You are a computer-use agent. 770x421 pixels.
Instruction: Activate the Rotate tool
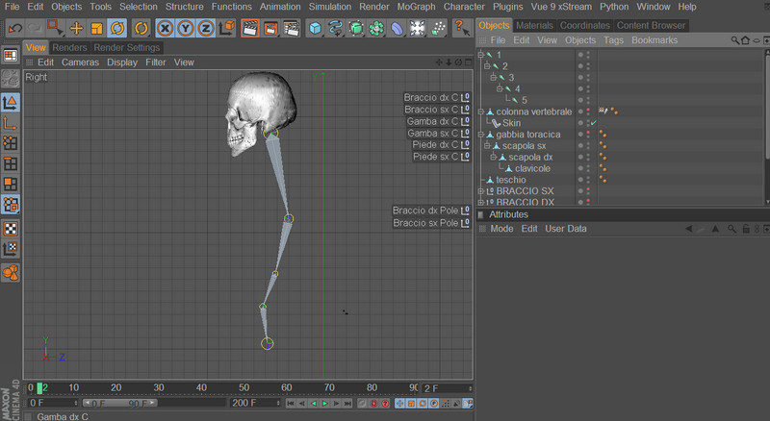tap(116, 28)
